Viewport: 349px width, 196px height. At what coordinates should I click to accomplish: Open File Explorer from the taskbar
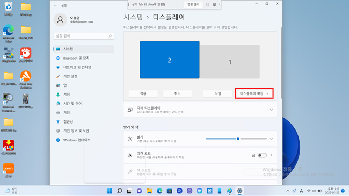pyautogui.click(x=149, y=191)
